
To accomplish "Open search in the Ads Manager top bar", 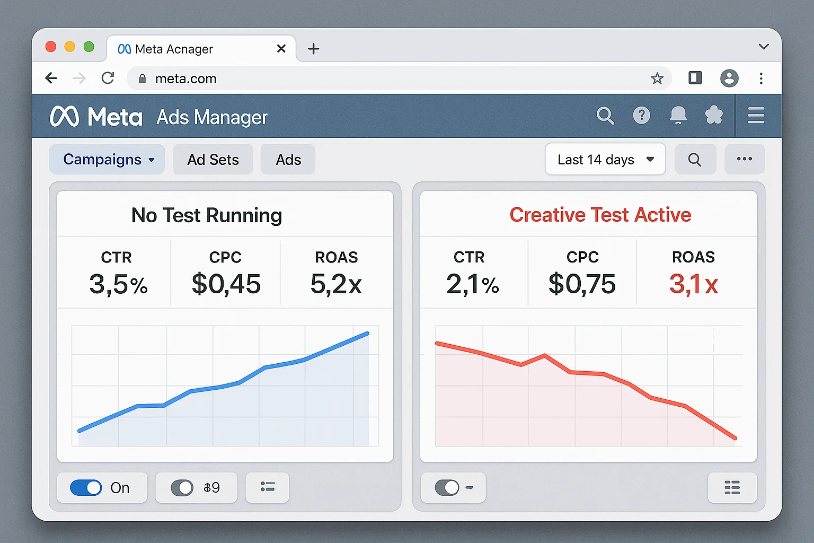I will coord(606,116).
